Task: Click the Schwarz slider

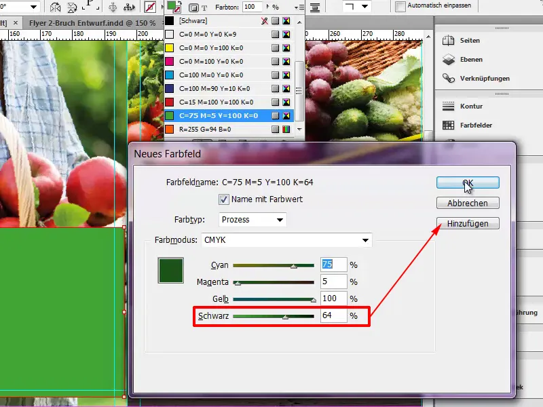Action: 274,316
